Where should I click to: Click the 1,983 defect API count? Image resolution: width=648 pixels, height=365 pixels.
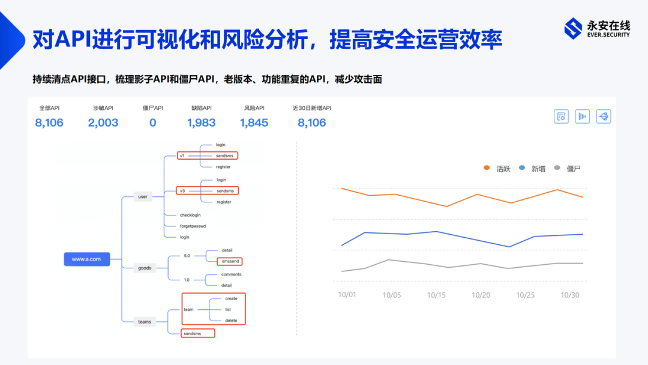click(201, 123)
